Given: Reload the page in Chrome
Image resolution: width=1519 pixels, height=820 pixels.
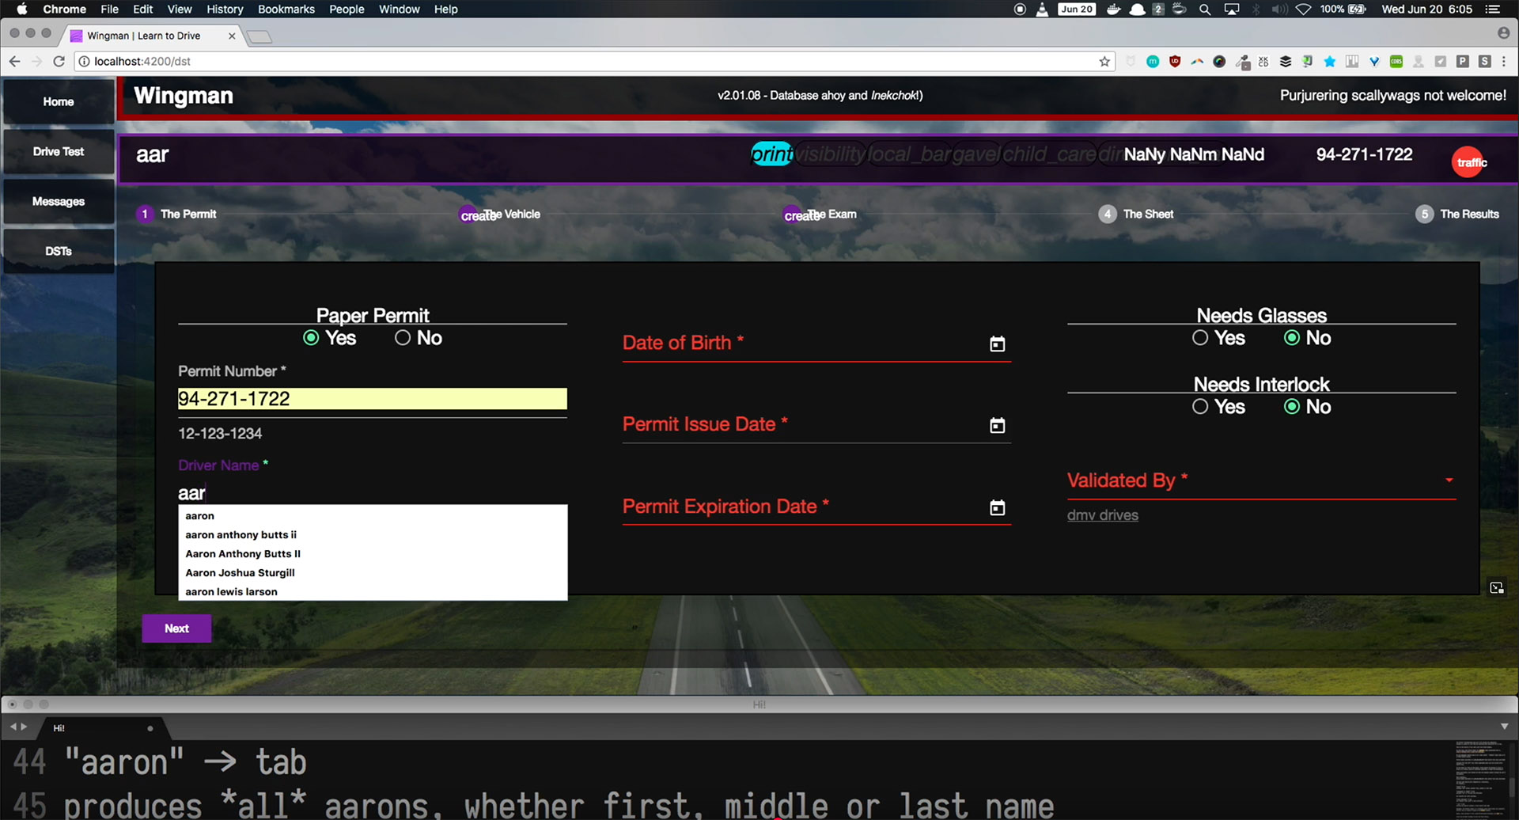Looking at the screenshot, I should [x=59, y=62].
